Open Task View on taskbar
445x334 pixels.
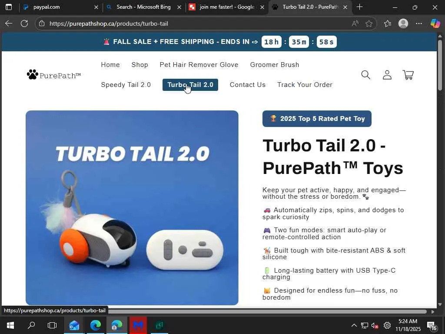pos(52,325)
